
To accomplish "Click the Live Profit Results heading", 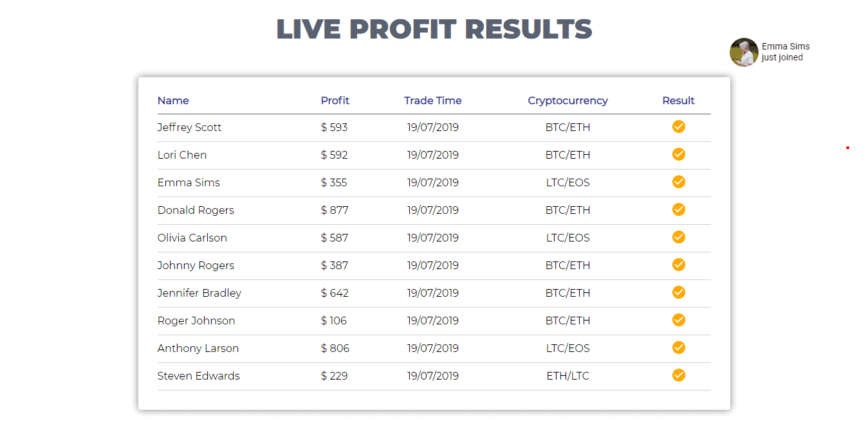I will pos(434,30).
